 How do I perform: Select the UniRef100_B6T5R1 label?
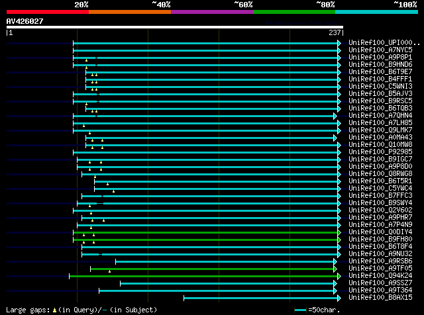tap(380, 181)
